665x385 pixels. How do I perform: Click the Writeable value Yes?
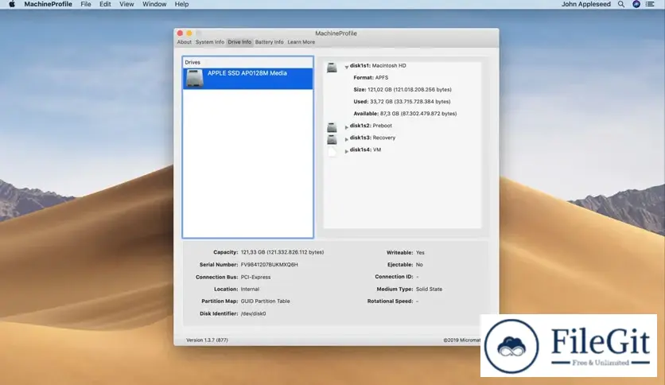[x=420, y=252]
